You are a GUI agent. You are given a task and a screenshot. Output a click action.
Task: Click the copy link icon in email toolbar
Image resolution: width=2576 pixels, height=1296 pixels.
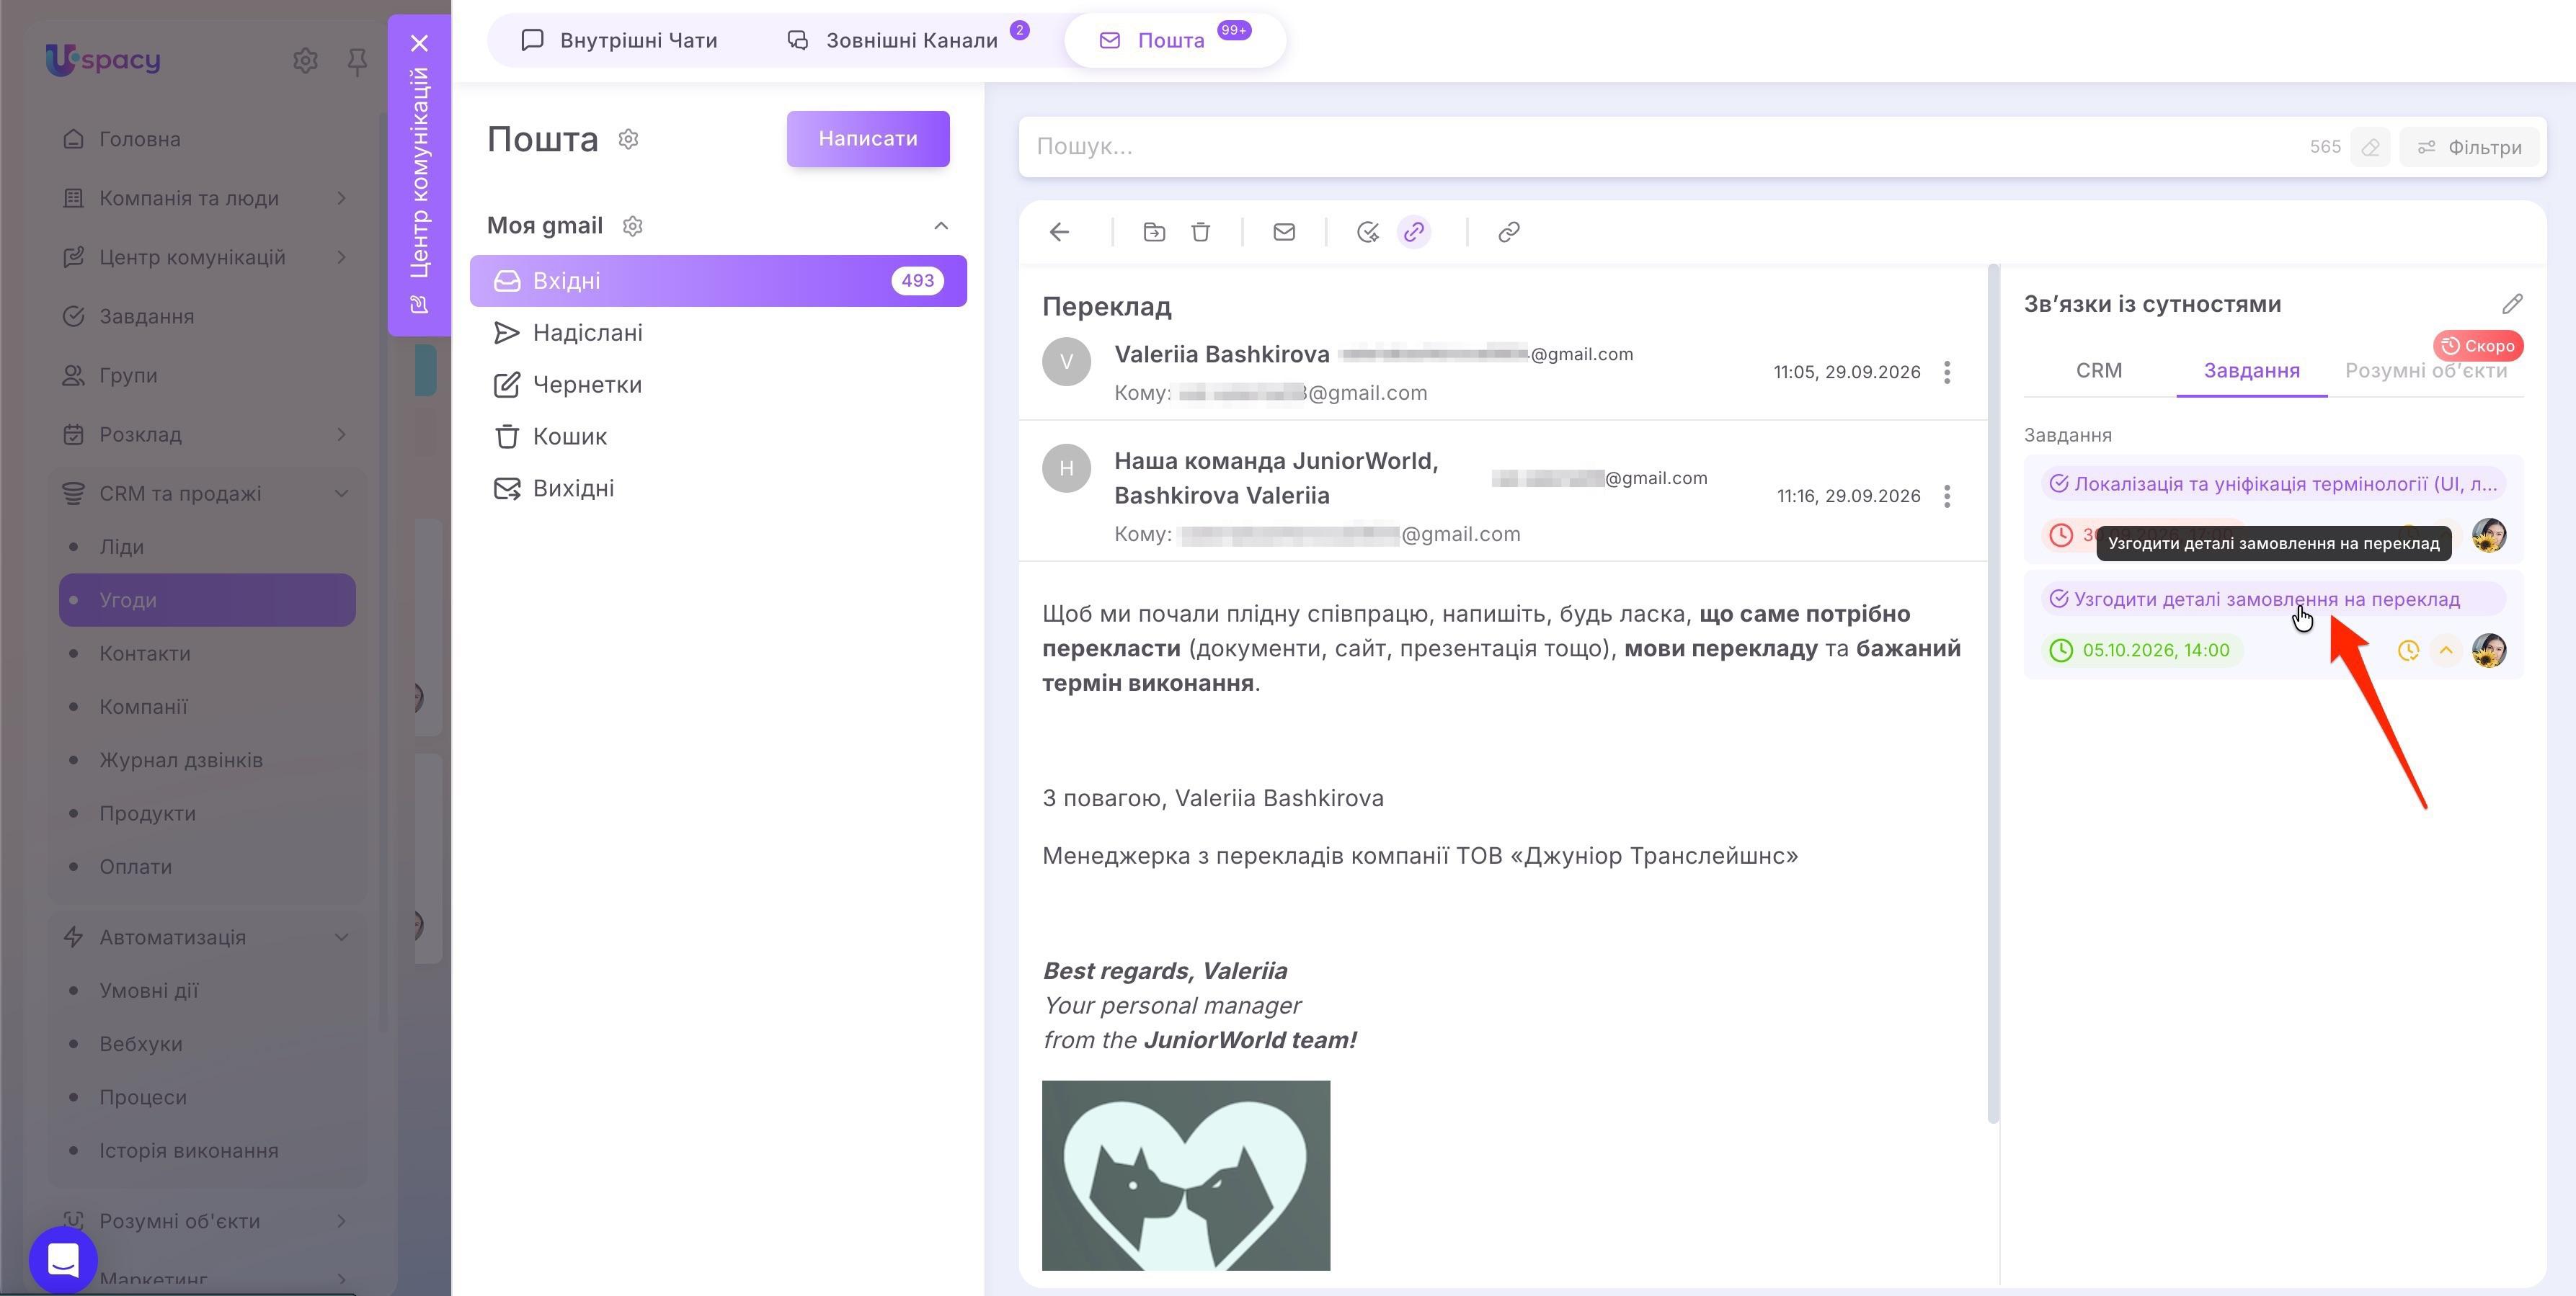1509,232
